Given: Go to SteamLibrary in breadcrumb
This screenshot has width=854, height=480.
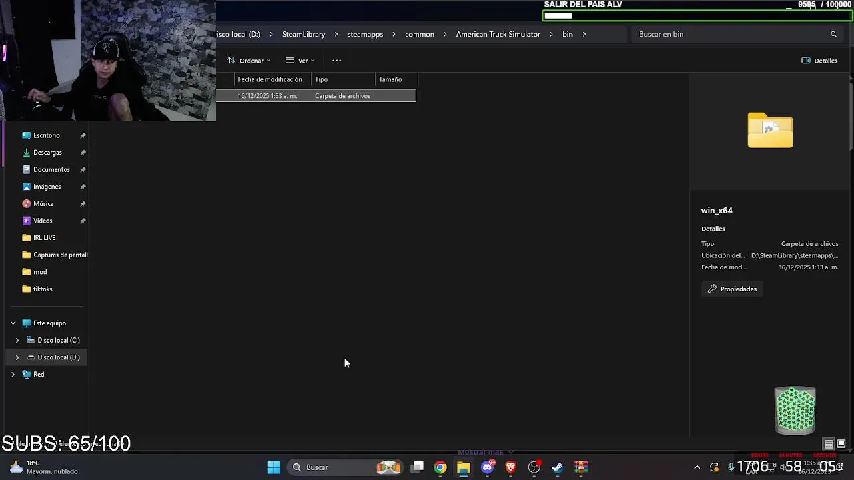Looking at the screenshot, I should click(x=304, y=34).
